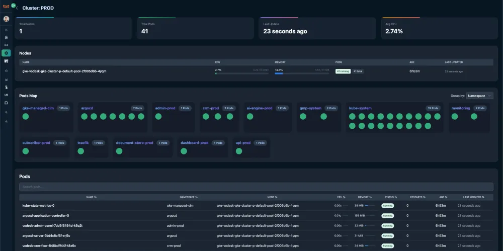Click the Last Update card
503x251 pixels.
(317, 28)
